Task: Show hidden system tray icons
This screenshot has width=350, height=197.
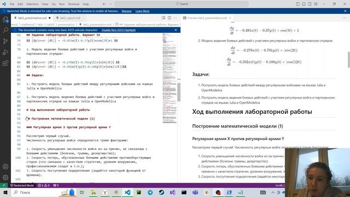Action: 273,192
